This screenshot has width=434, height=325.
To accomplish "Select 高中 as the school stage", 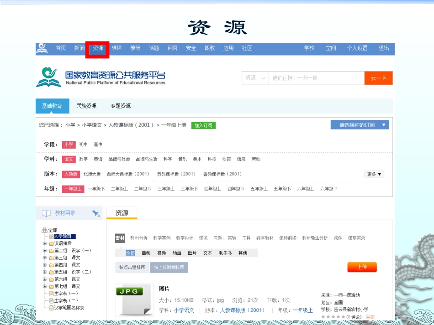I will tap(98, 144).
